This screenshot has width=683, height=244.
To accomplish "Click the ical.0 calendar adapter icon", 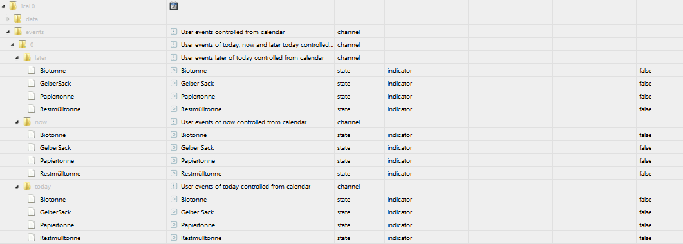I will [174, 6].
